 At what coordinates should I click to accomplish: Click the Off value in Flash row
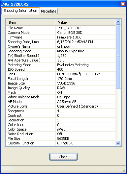60,92
